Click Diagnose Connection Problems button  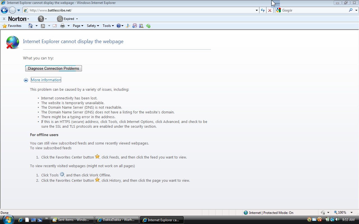[x=54, y=68]
